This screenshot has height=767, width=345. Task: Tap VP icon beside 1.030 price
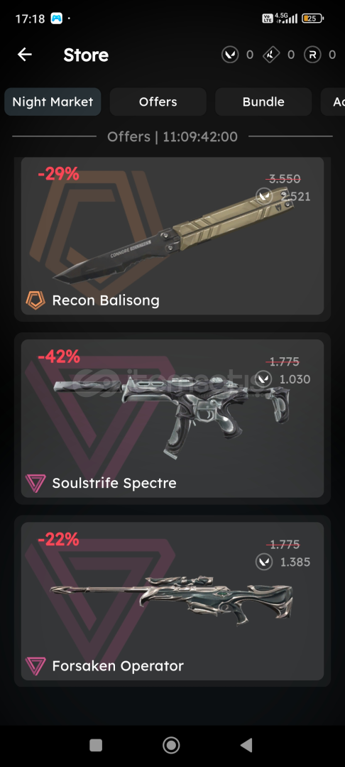point(264,379)
